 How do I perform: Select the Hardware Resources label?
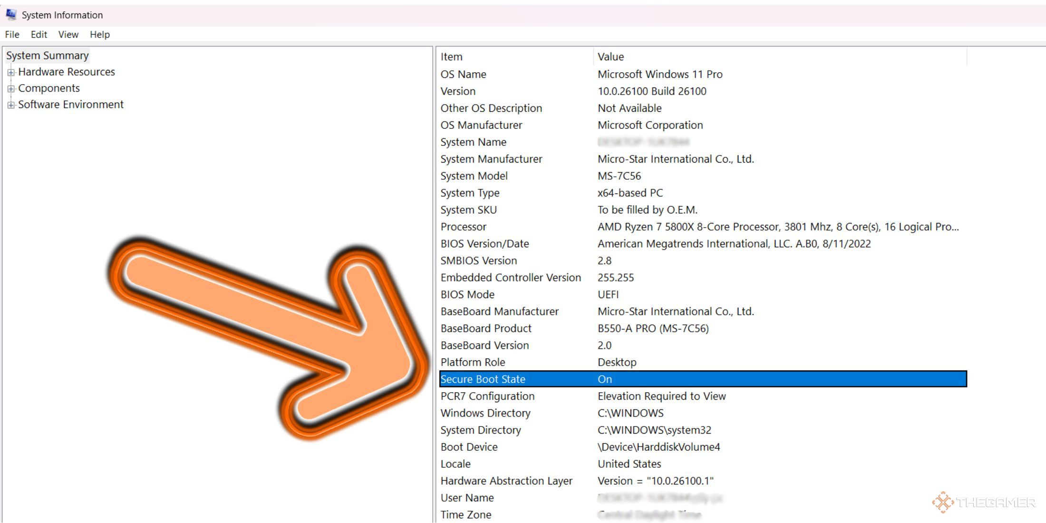click(x=67, y=72)
